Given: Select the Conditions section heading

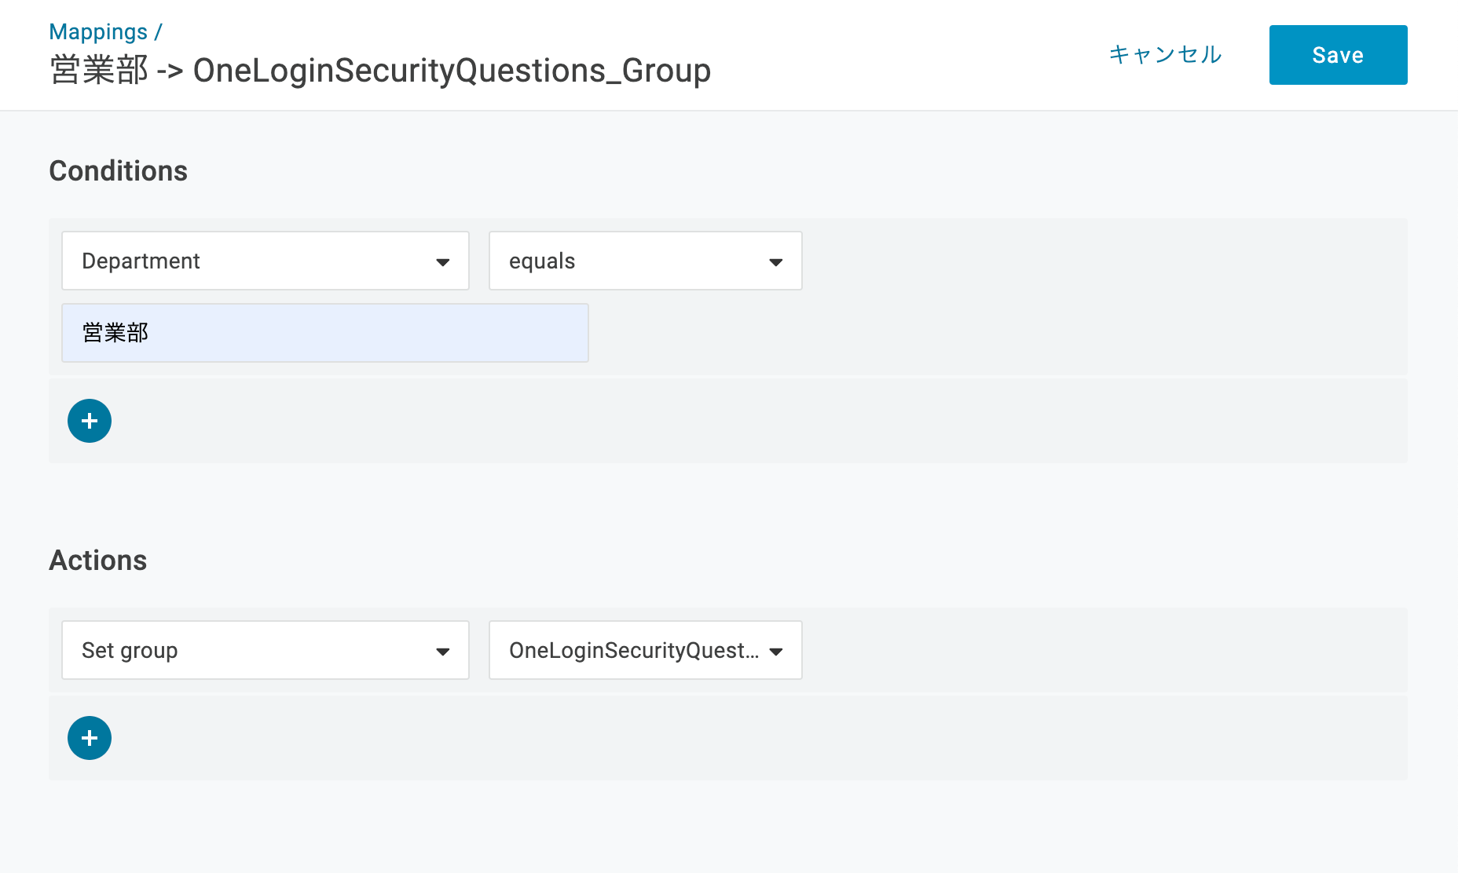Looking at the screenshot, I should [x=119, y=171].
